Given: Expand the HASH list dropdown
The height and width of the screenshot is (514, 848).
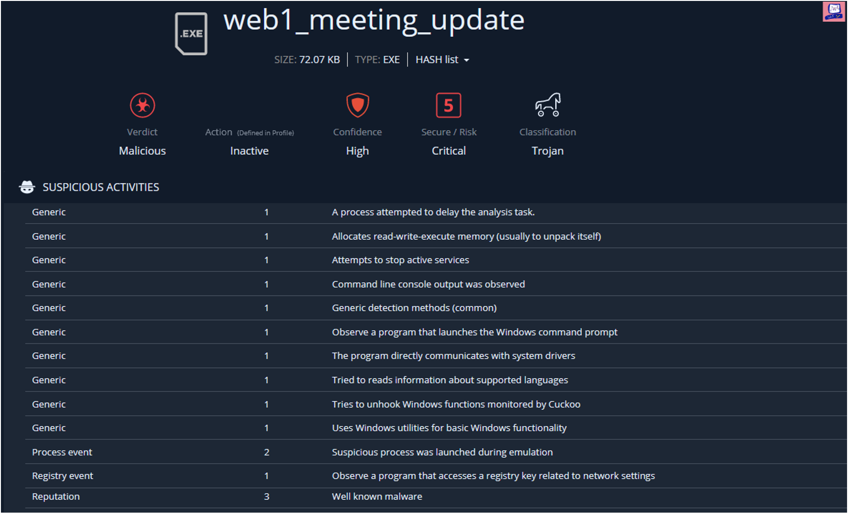Looking at the screenshot, I should coord(442,60).
